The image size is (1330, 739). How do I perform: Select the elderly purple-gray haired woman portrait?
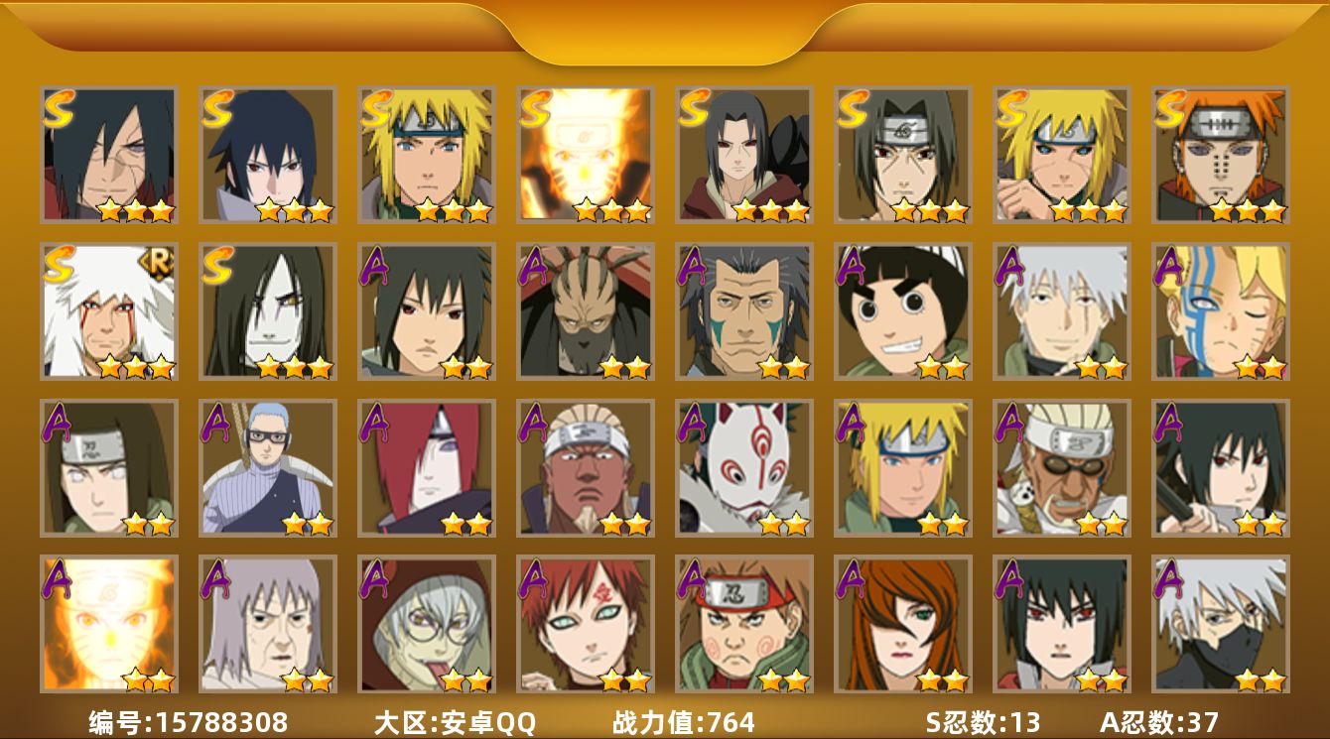(x=268, y=625)
